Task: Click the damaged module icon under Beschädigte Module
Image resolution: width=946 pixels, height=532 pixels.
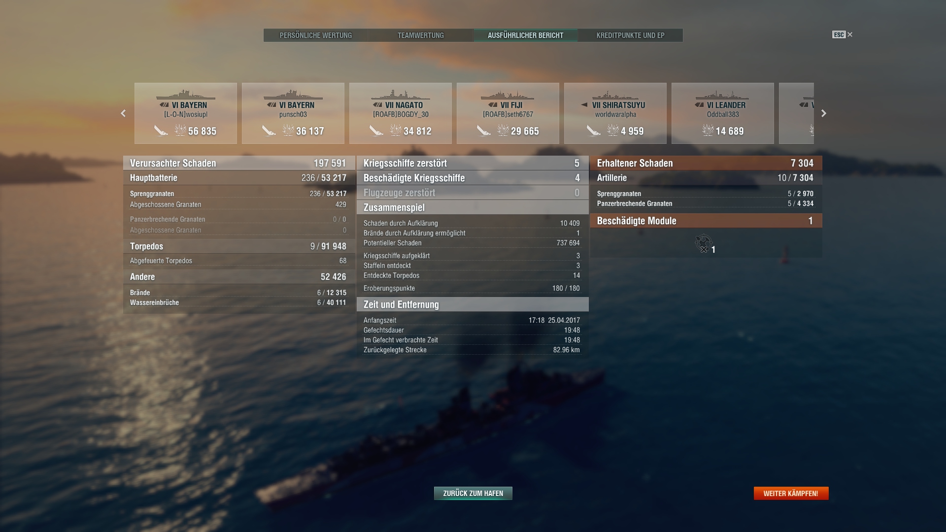Action: pos(704,243)
